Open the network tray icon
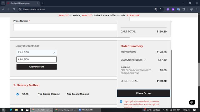This screenshot has width=200, height=112. [x=171, y=110]
